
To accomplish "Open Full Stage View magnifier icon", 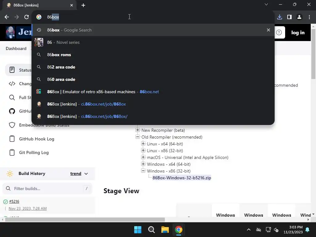I will 12,98.
